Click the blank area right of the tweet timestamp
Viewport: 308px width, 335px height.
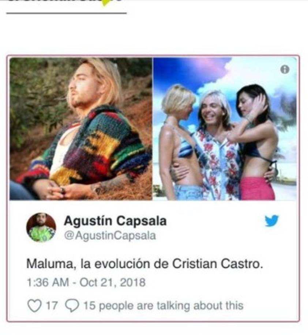(221, 282)
